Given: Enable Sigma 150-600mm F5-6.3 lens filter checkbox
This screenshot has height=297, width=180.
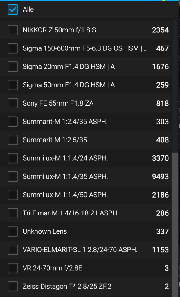Looking at the screenshot, I should tap(13, 48).
